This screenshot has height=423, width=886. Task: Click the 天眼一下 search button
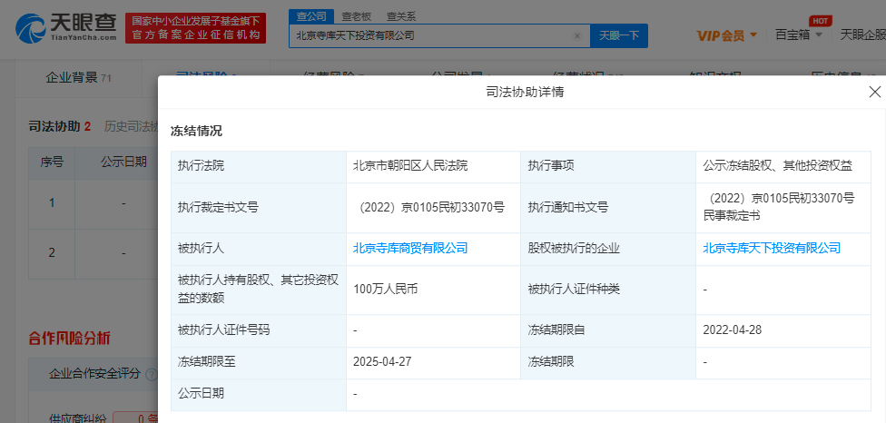coord(619,36)
